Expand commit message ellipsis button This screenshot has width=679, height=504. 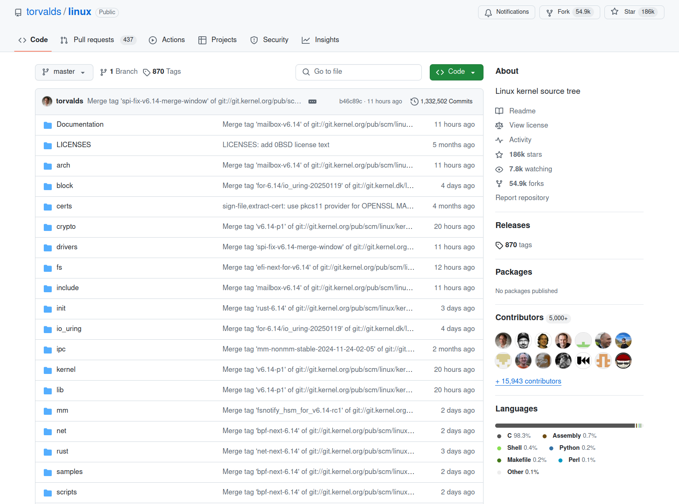tap(312, 101)
